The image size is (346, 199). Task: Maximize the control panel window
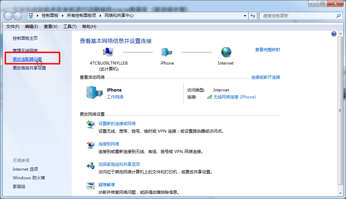click(323, 3)
